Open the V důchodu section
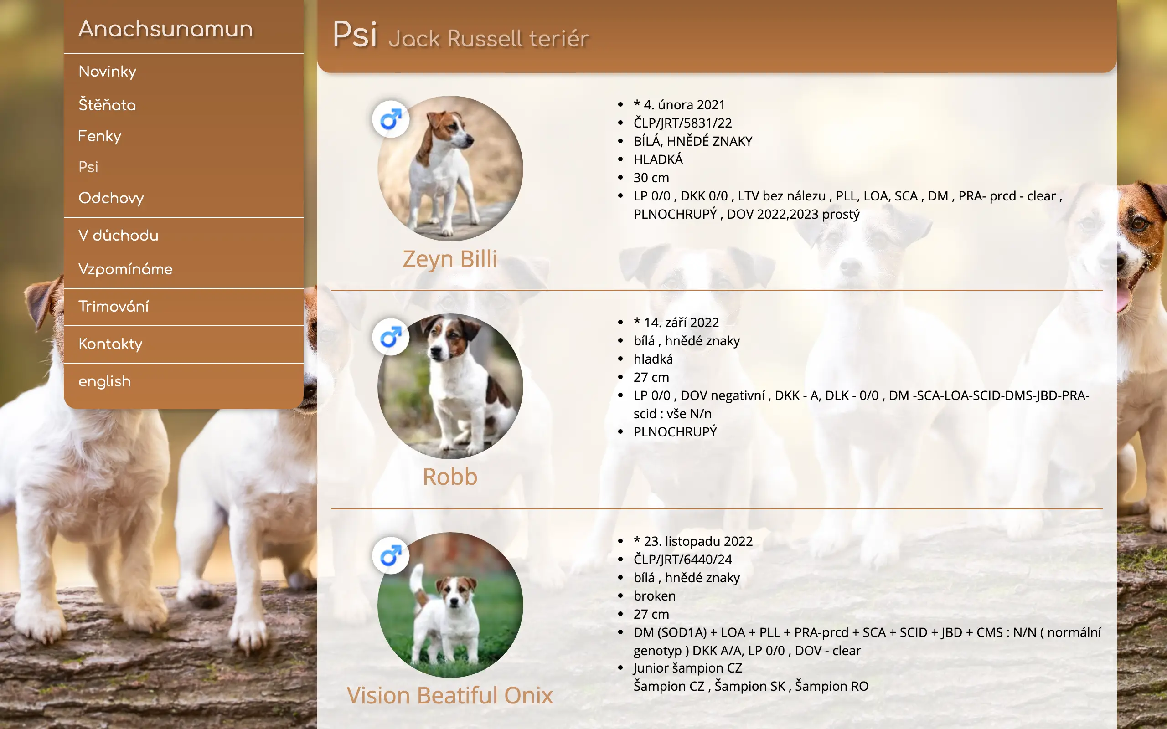Screen dimensions: 1167x729 118,235
